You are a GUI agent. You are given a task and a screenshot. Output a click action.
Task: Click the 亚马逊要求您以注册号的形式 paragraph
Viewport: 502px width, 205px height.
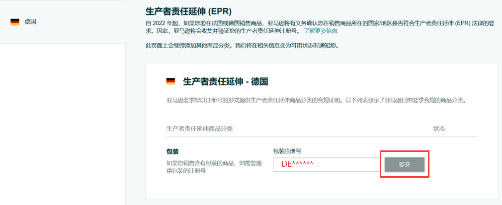click(x=316, y=100)
